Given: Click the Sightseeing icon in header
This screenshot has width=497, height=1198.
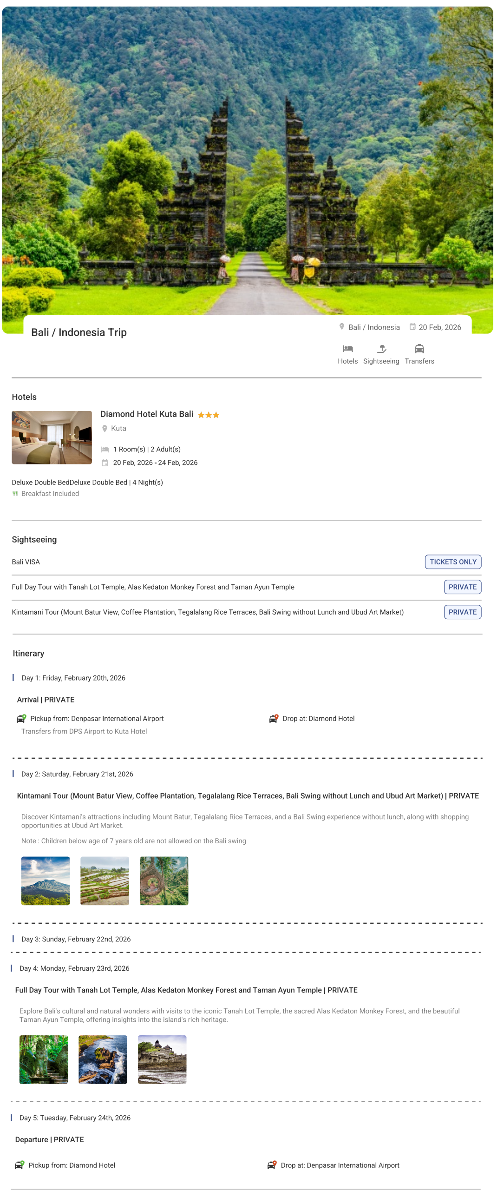Looking at the screenshot, I should 381,349.
